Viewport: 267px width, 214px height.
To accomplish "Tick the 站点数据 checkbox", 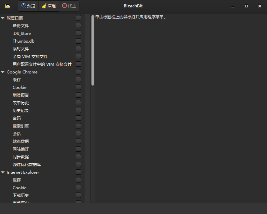I will [78, 141].
